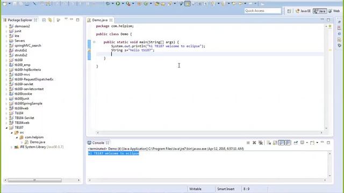The height and width of the screenshot is (193, 344).
Task: Click the 'public class Demo' code line
Action: tap(113, 34)
